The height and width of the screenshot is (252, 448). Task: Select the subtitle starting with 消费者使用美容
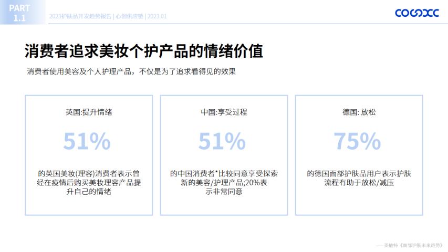pyautogui.click(x=131, y=72)
